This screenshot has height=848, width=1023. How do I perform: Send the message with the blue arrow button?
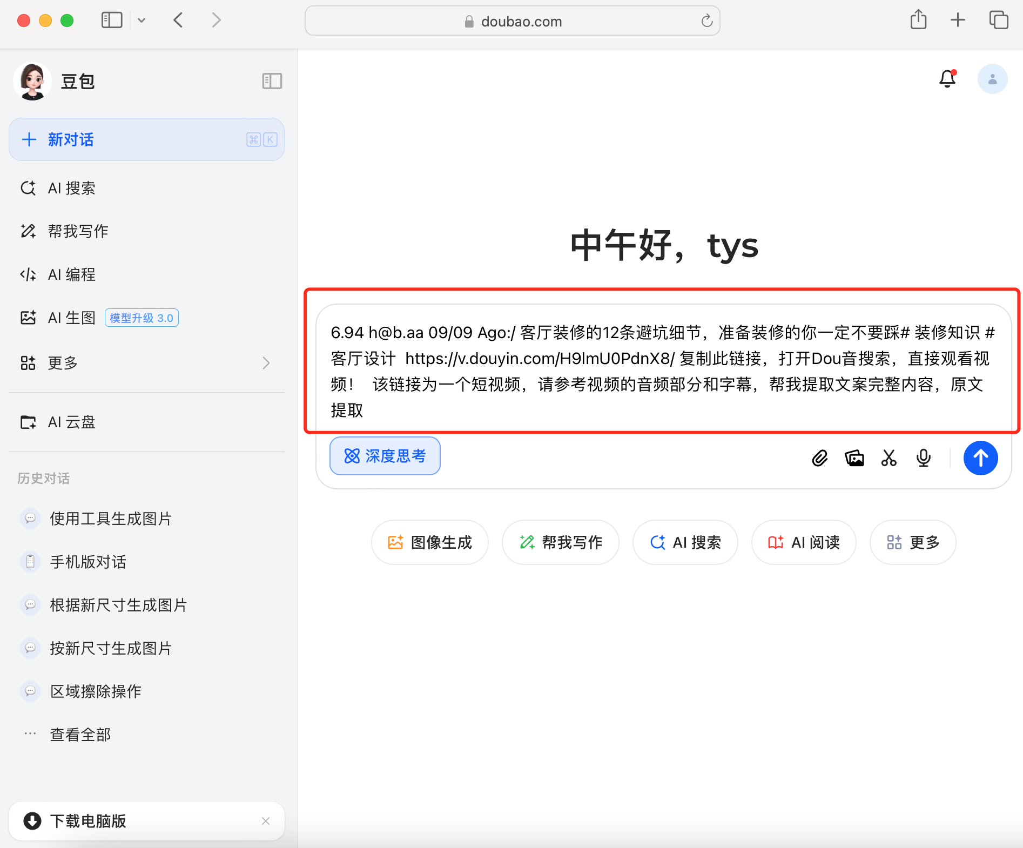(x=981, y=458)
